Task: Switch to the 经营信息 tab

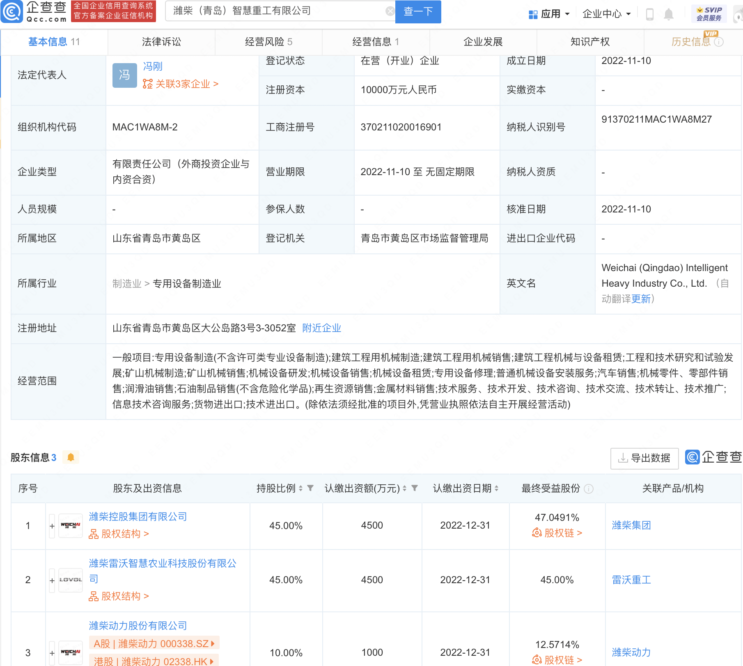Action: (376, 42)
